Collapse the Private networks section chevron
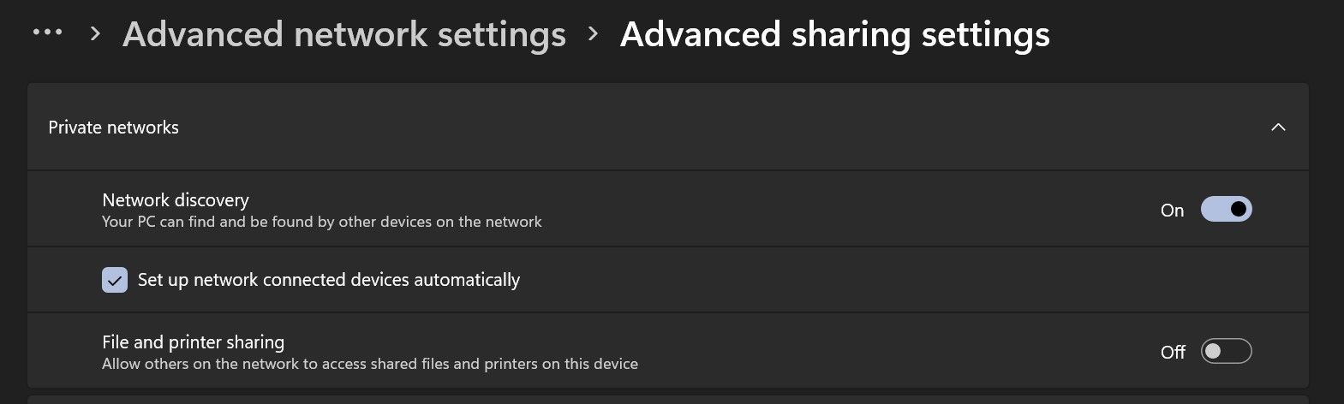The image size is (1344, 404). coord(1278,128)
